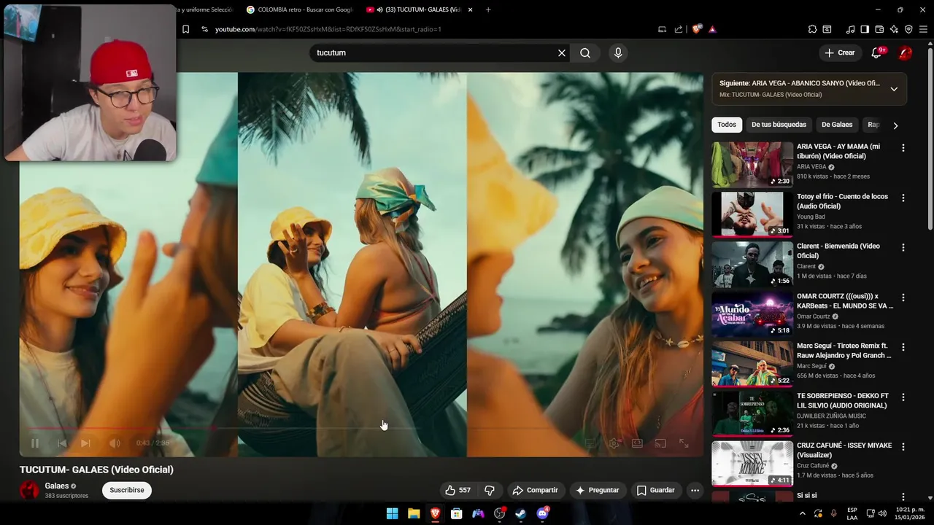Screen dimensions: 934x525
Task: Open Steam from the taskbar
Action: (520, 513)
